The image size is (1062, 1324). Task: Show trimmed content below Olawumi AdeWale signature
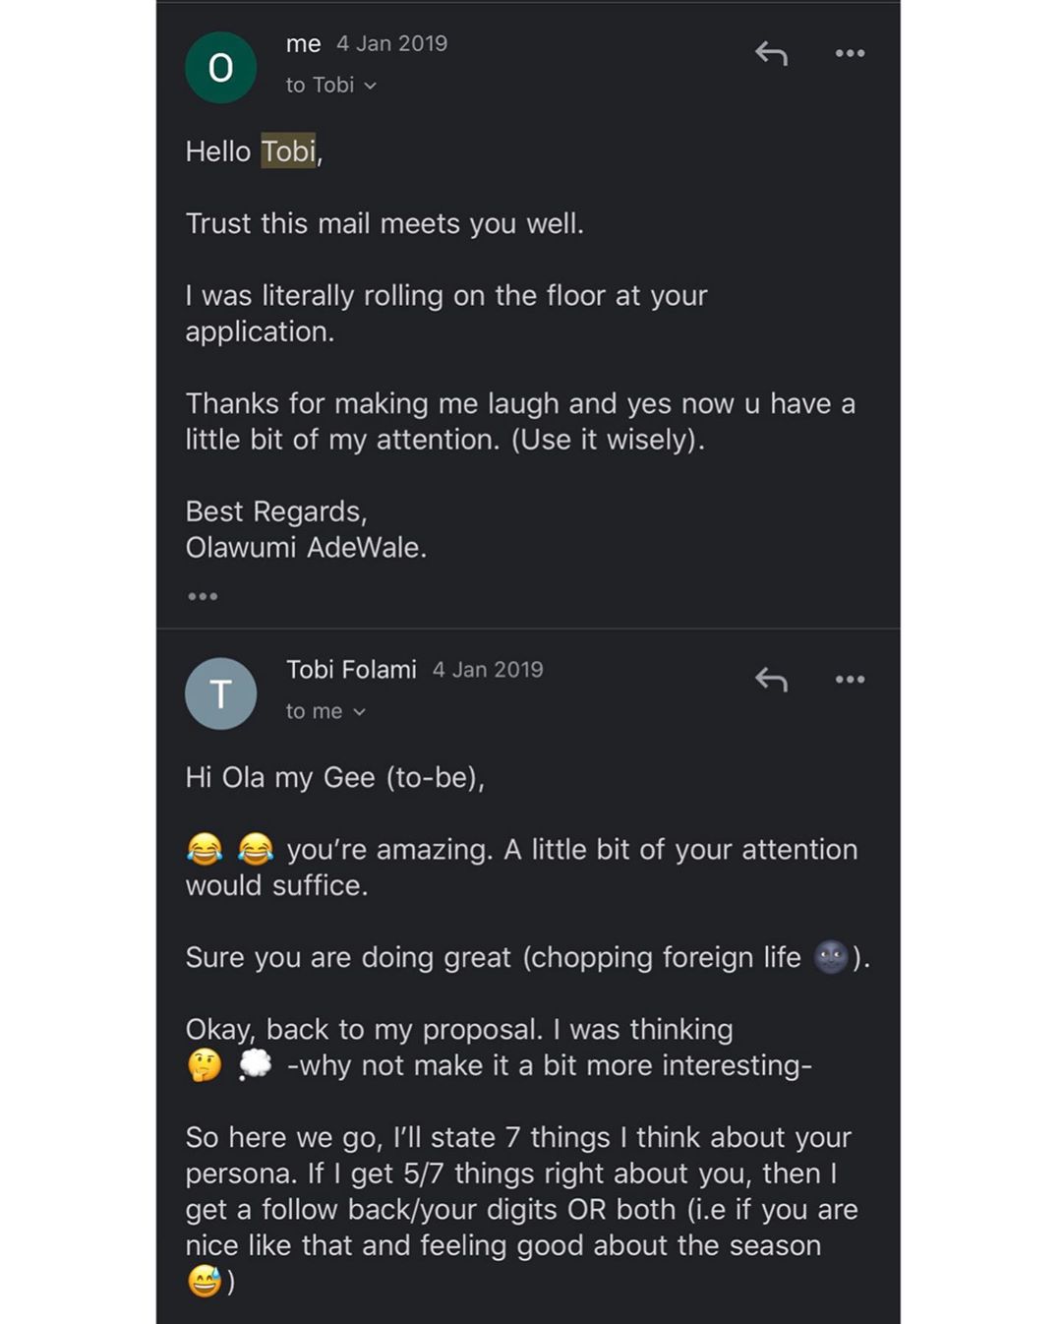[x=203, y=596]
